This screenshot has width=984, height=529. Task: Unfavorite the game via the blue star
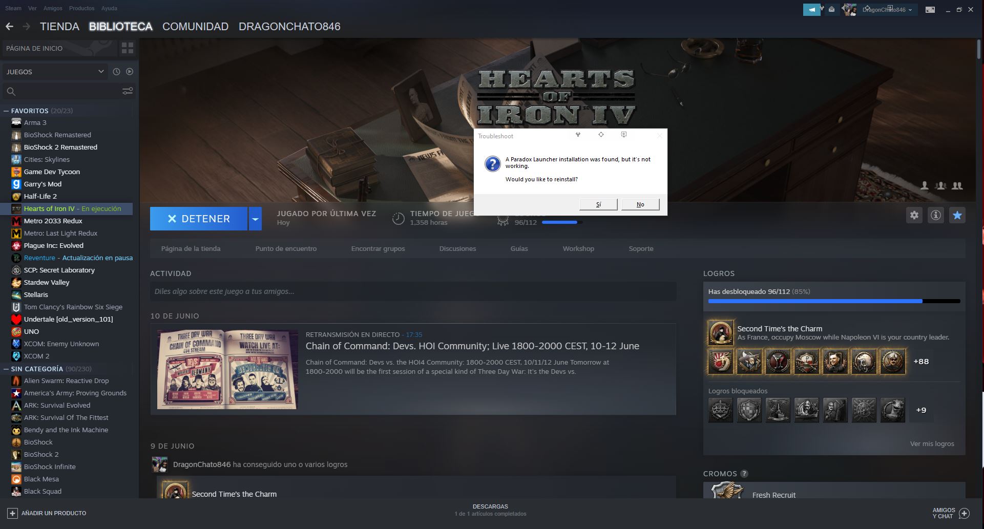[957, 215]
